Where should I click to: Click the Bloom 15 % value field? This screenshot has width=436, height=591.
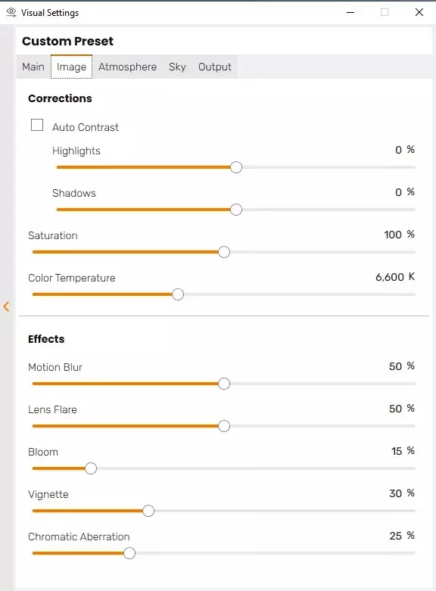pos(403,451)
